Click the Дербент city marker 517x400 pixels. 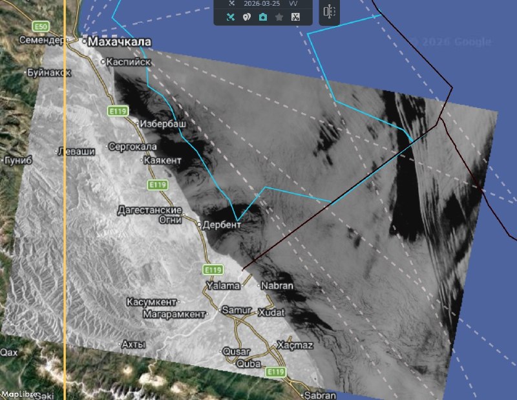click(x=199, y=224)
